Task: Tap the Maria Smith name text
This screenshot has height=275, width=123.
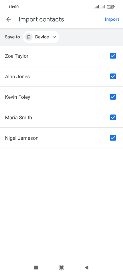Action: tap(19, 117)
